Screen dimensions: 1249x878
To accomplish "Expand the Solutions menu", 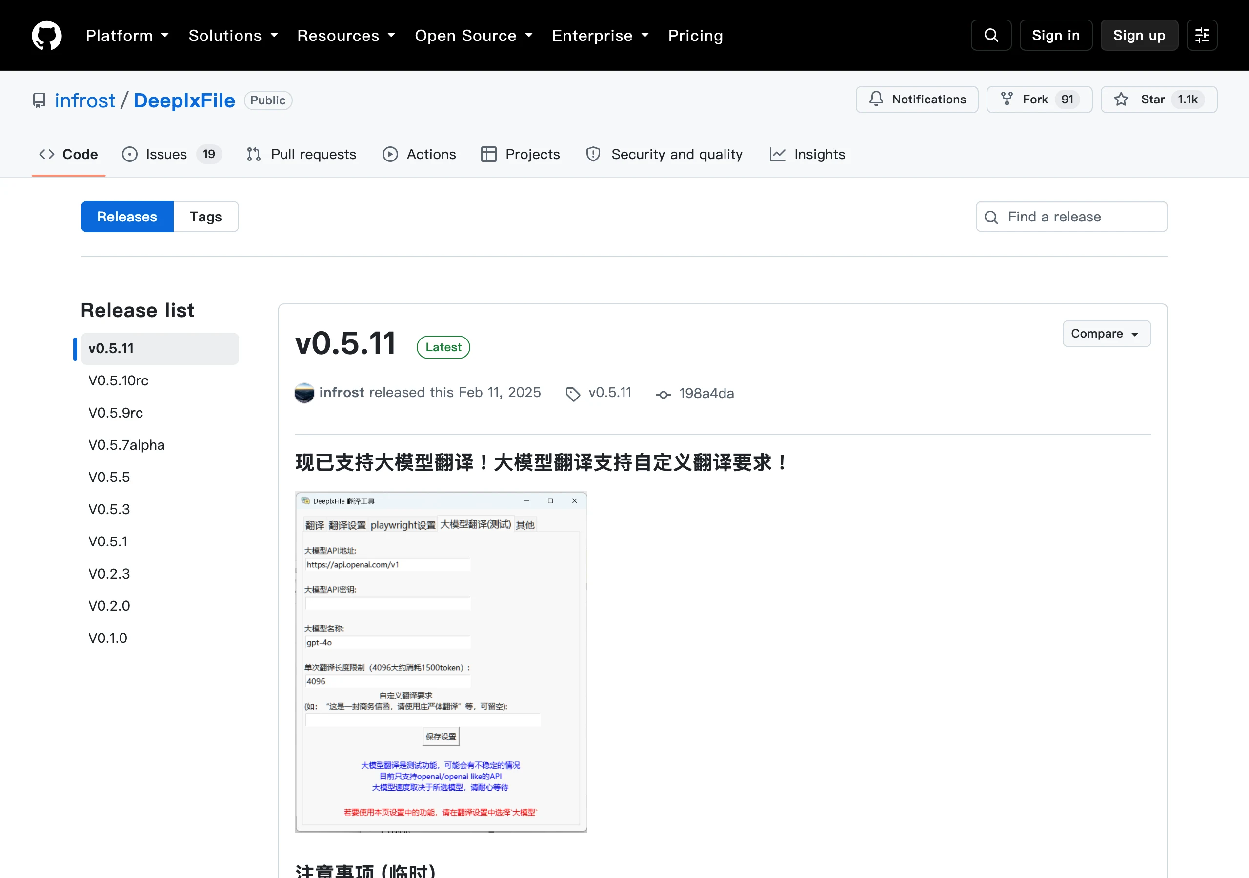I will (x=233, y=35).
